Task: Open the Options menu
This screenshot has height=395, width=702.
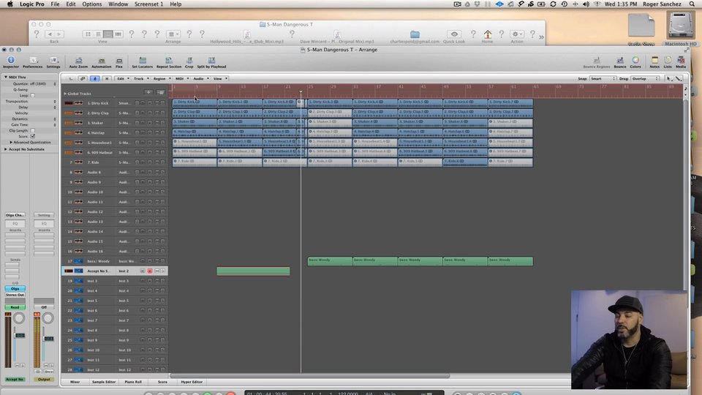Action: point(92,4)
